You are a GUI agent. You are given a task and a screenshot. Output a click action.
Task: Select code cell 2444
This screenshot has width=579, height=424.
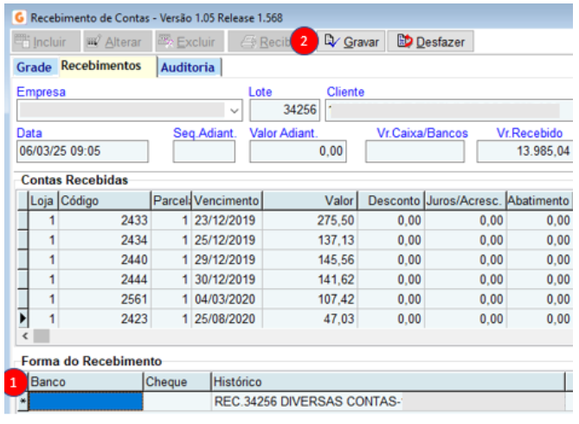click(105, 280)
